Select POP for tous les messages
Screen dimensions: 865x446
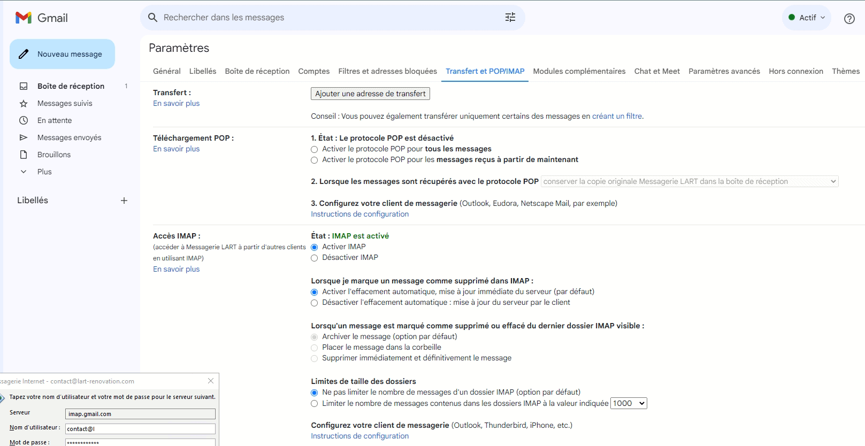click(315, 149)
